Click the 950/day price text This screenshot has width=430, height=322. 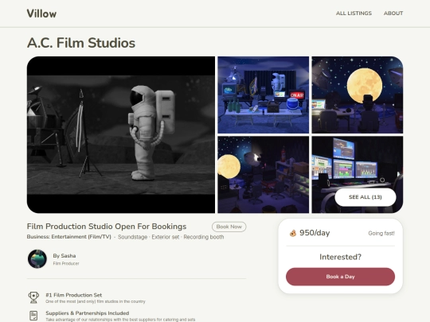pos(315,233)
